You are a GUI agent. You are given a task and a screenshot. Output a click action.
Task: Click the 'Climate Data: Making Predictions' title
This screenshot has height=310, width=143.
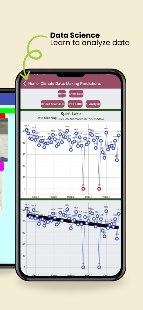pyautogui.click(x=71, y=83)
